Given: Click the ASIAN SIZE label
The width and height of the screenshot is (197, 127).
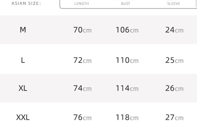Looking at the screenshot, I should (26, 4).
